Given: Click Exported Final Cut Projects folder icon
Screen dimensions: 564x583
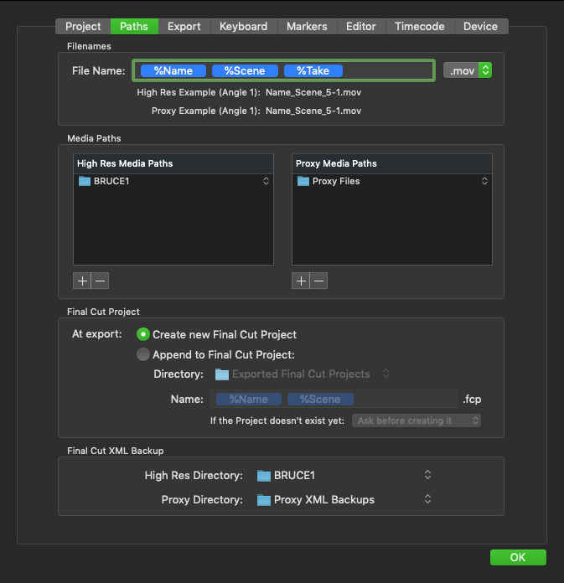Looking at the screenshot, I should point(222,374).
